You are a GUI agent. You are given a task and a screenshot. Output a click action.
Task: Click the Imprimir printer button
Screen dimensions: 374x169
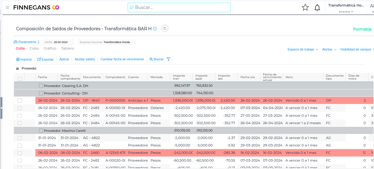click(24, 59)
